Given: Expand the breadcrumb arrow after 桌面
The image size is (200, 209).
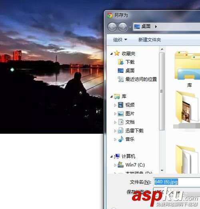Looking at the screenshot, I should pyautogui.click(x=156, y=27).
